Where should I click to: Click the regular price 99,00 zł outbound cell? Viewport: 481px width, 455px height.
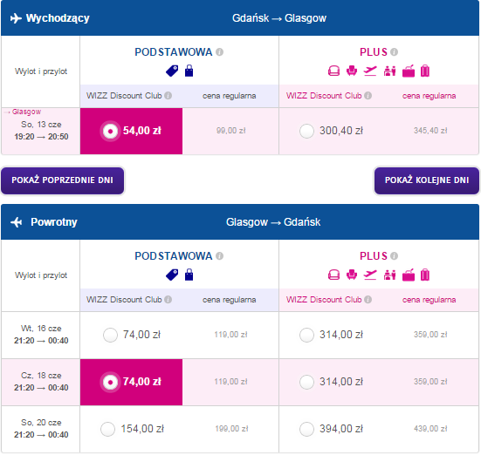click(x=230, y=131)
